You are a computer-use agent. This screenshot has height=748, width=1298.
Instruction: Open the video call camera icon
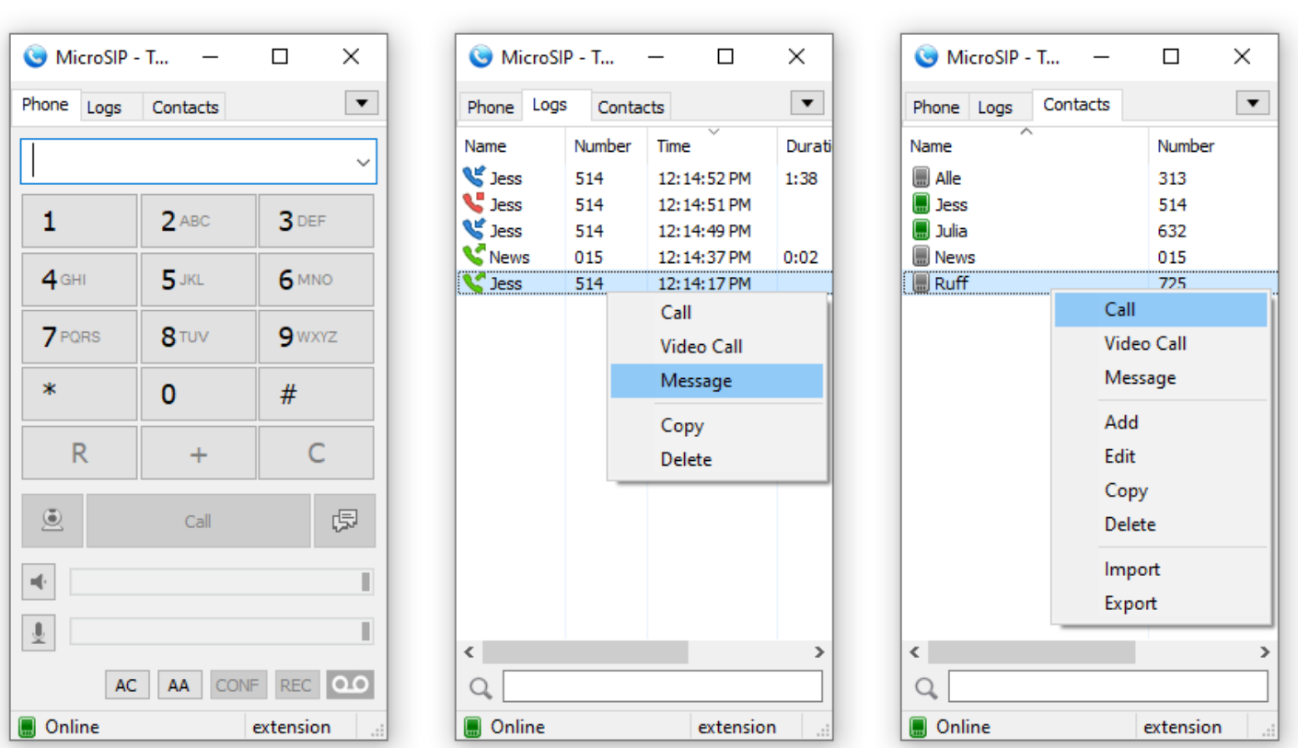pos(52,520)
